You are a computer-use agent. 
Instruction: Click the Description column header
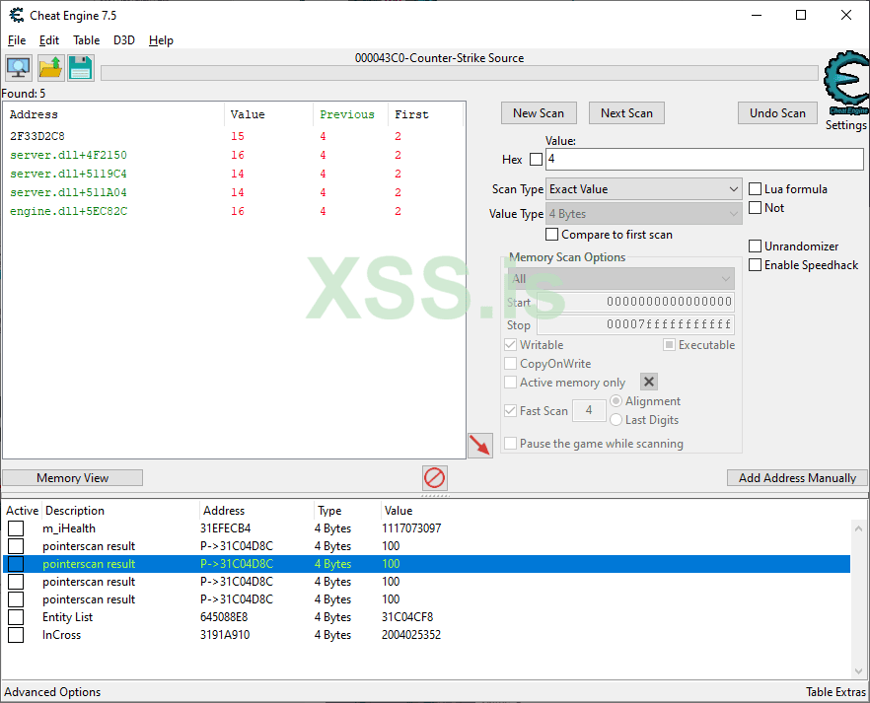120,511
